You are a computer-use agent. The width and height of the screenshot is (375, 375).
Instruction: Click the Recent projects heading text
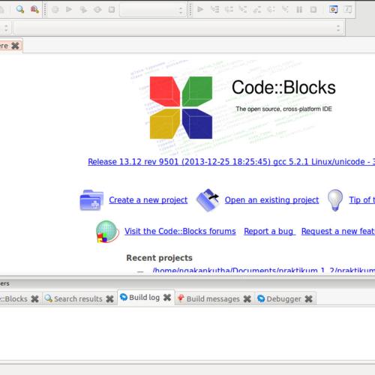coord(159,258)
